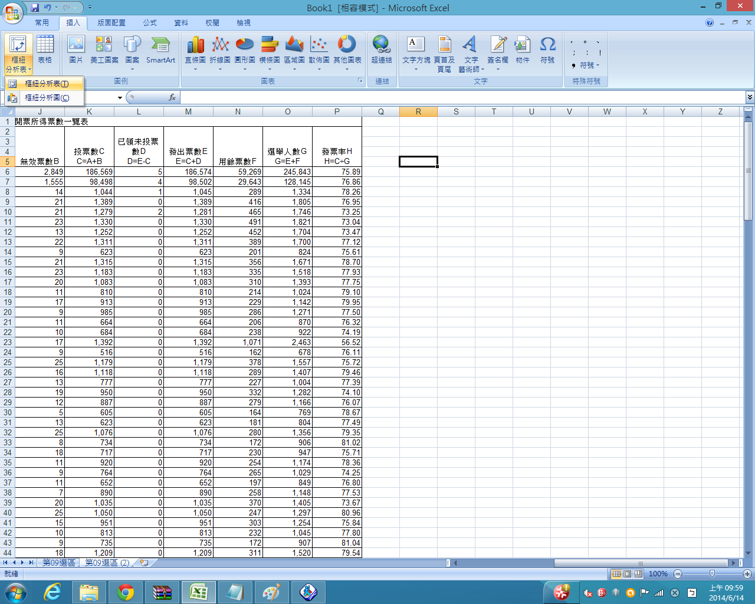Expand the Name Box dropdown arrow

coord(120,98)
